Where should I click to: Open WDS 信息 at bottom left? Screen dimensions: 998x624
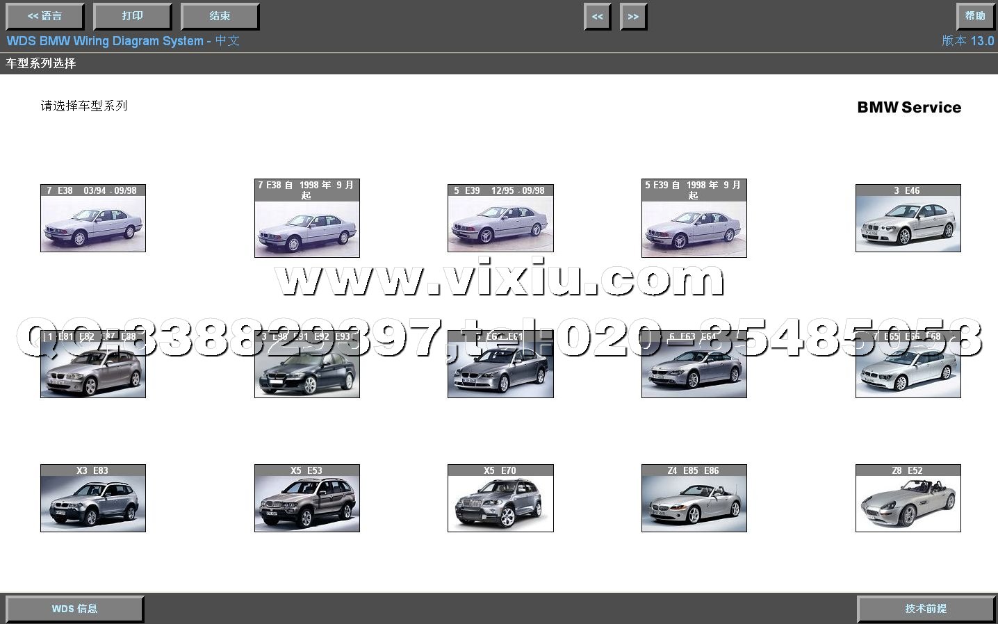74,609
